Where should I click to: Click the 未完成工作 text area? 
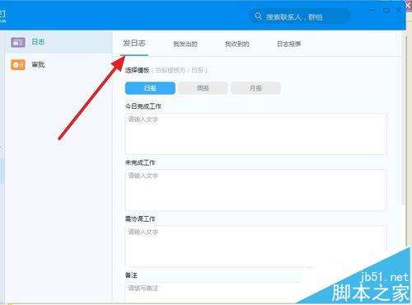(256, 190)
